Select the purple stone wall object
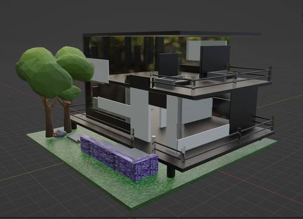This screenshot has height=219, width=303. [119, 158]
